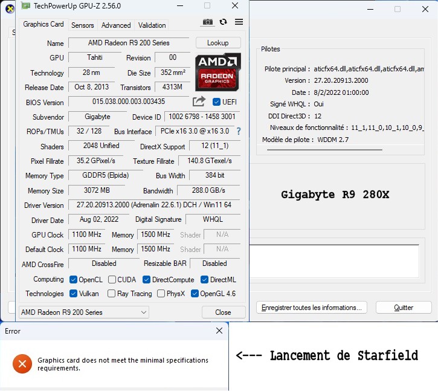
Task: Click the red error icon
Action: [22, 364]
